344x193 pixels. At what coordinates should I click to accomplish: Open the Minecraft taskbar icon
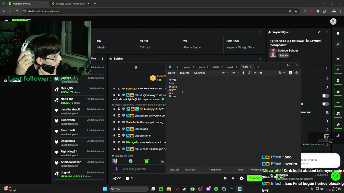[161, 189]
